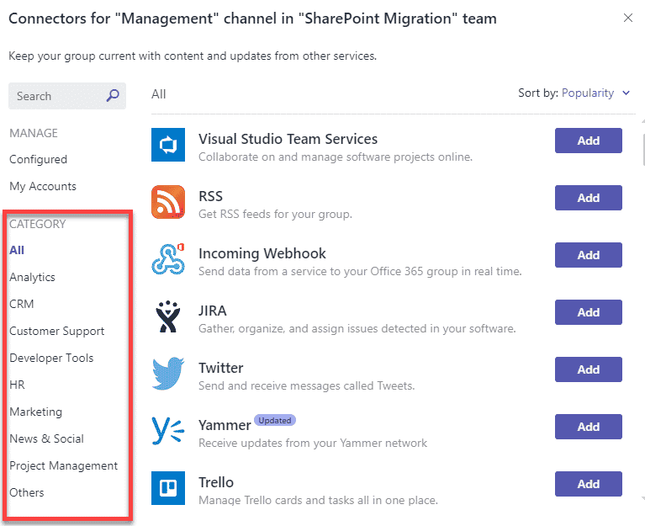Click 'Get RSS feeds for your group' text
This screenshot has width=645, height=526.
(x=275, y=214)
